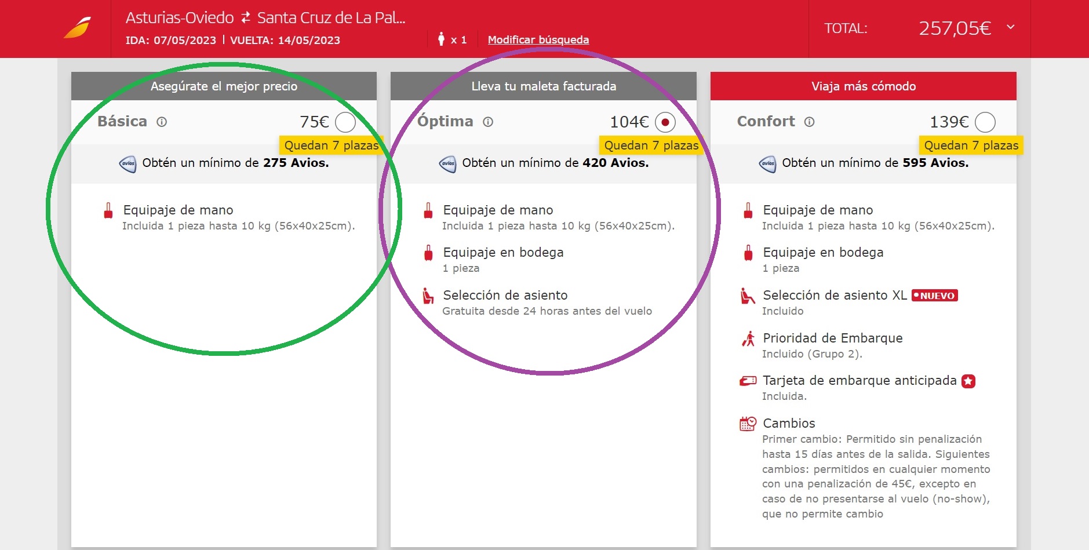Open the 'Asegúrate el mejor precio' header
Screen dimensions: 1089x550
[224, 86]
